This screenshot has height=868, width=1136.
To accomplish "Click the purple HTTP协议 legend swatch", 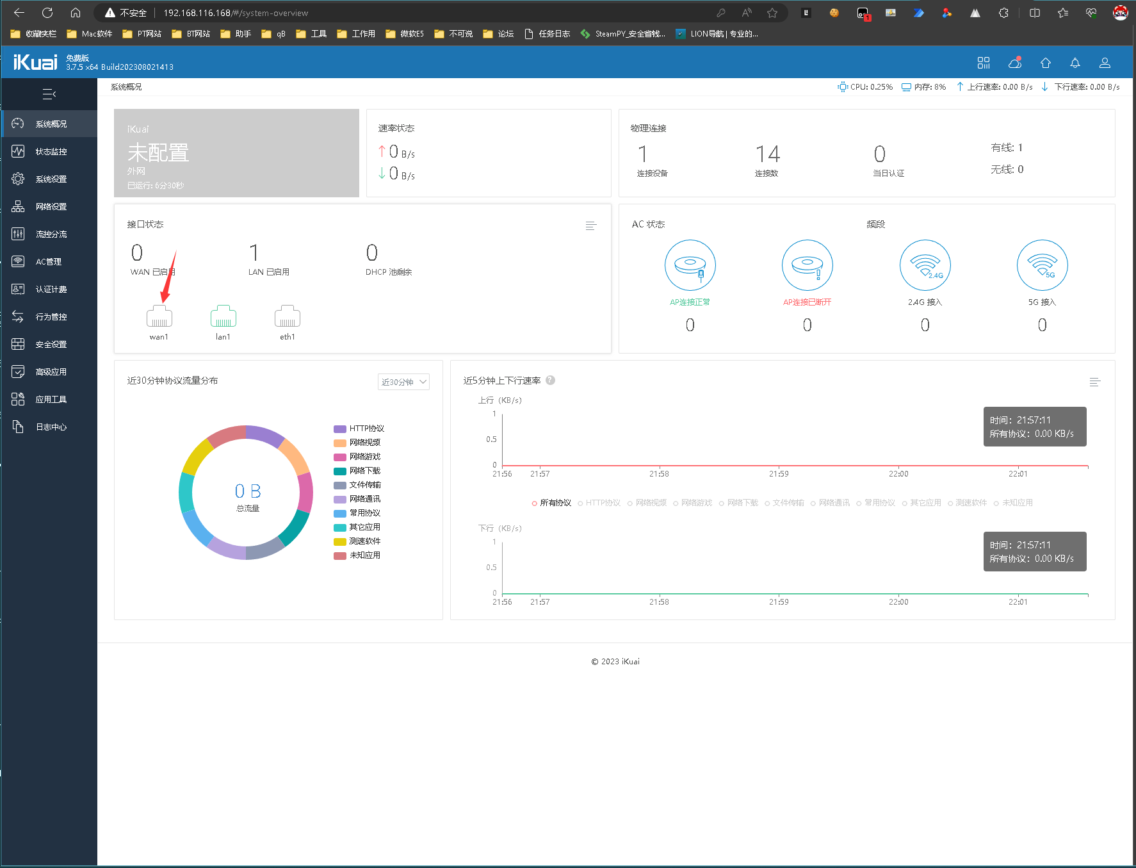I will pyautogui.click(x=340, y=429).
